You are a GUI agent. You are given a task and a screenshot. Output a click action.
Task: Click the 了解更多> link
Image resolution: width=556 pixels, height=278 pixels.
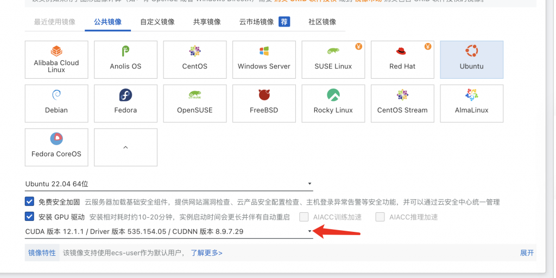coord(207,253)
